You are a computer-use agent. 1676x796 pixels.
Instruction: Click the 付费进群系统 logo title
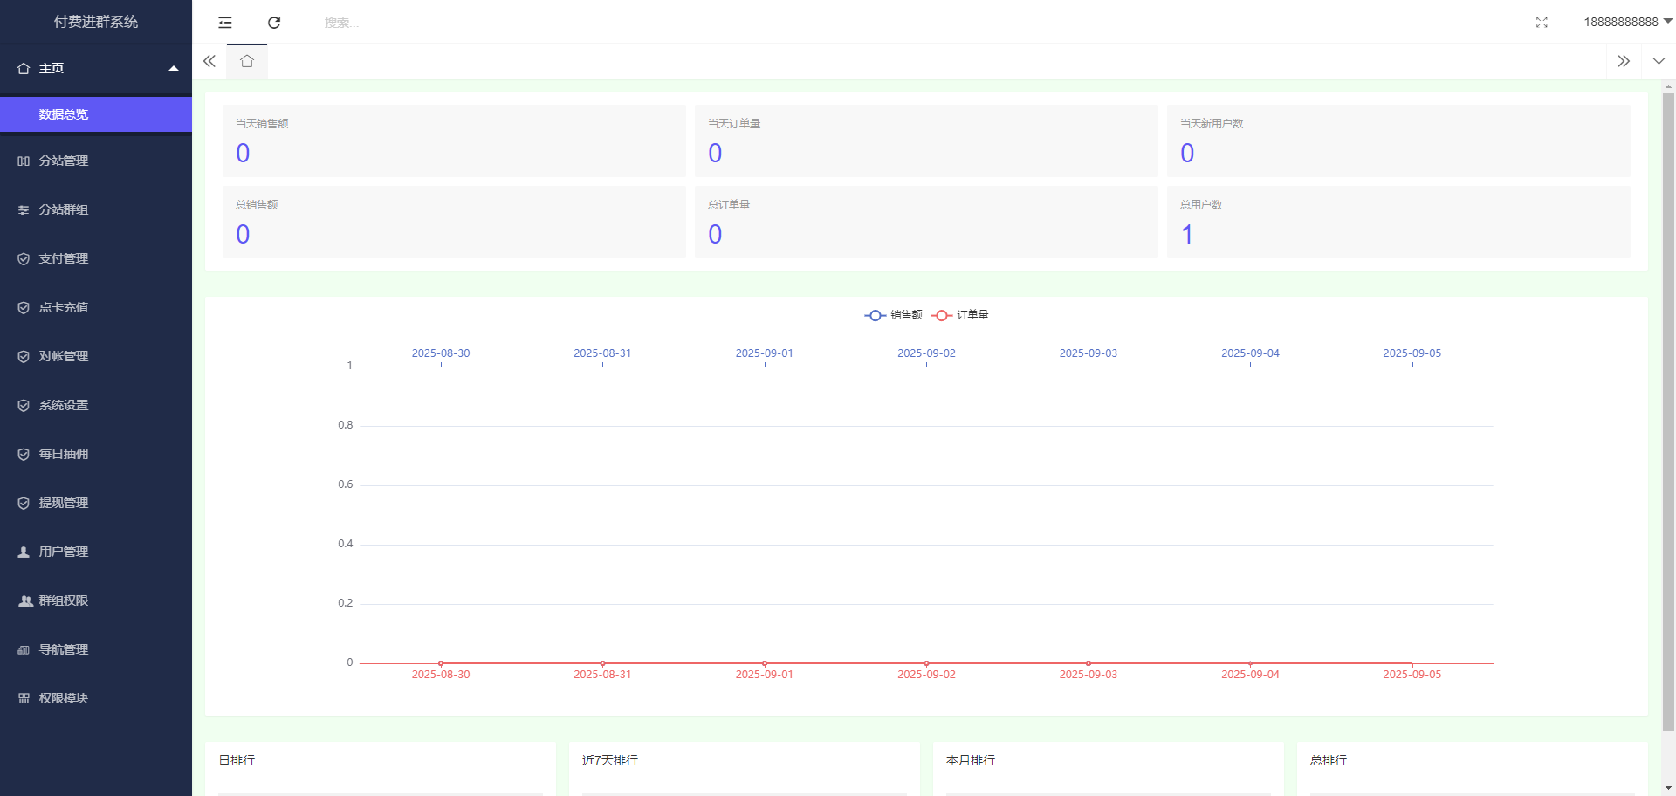[x=96, y=22]
